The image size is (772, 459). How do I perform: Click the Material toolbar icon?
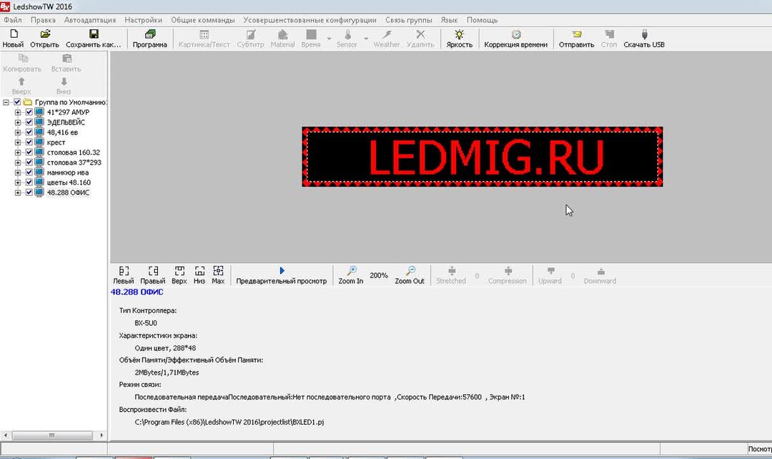point(282,34)
